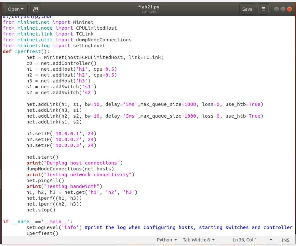Screen dimensions: 296x246
Task: Select the 'from mininet.link import TCLink' line
Action: pyautogui.click(x=48, y=34)
